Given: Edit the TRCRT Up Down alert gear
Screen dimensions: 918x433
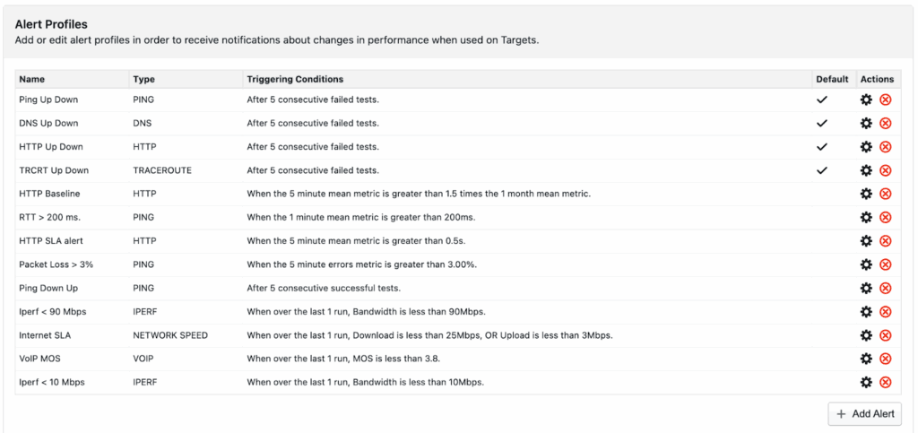Looking at the screenshot, I should 866,170.
